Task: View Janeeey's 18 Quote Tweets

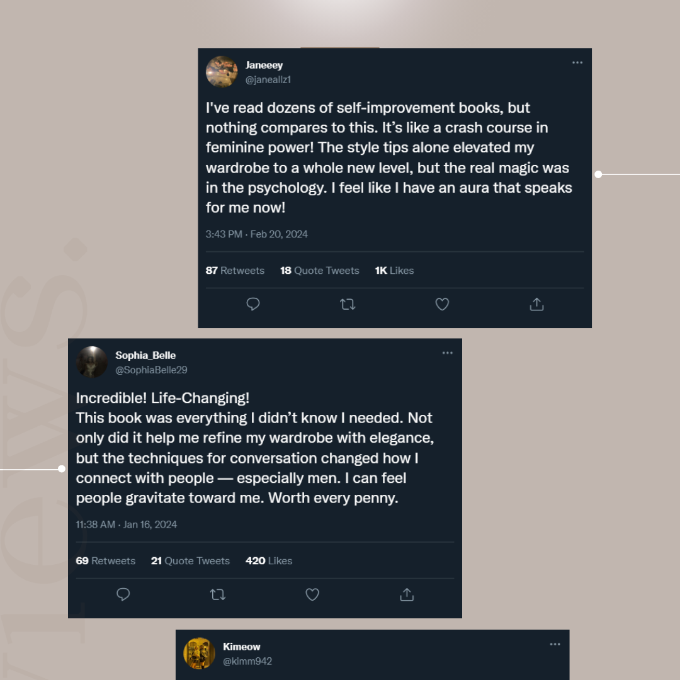Action: click(319, 271)
